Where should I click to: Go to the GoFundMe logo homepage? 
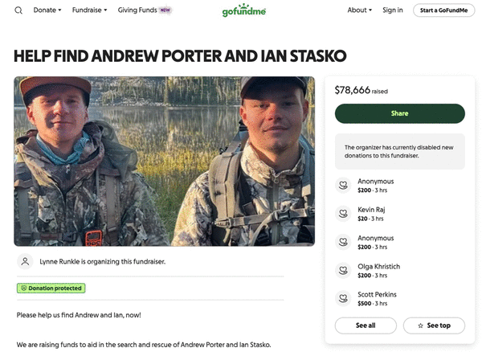(243, 10)
